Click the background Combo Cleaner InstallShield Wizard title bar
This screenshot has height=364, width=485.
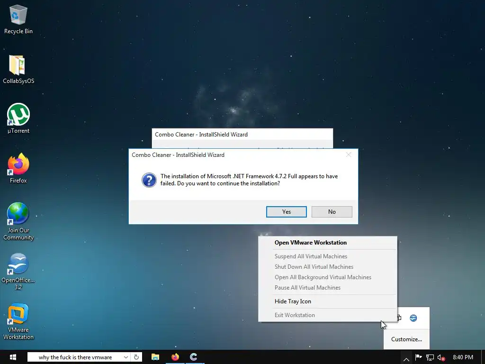pyautogui.click(x=242, y=135)
